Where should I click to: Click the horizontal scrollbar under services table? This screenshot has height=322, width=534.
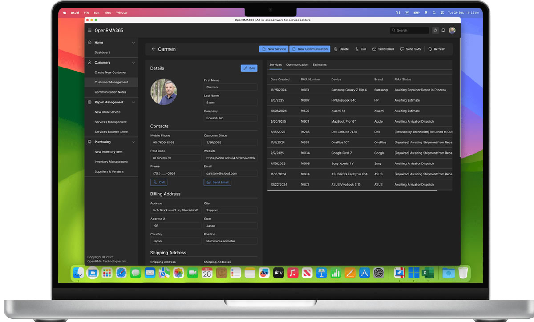[x=352, y=191]
